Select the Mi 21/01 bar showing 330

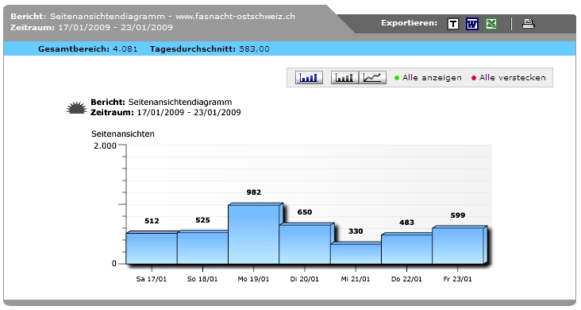click(x=356, y=254)
